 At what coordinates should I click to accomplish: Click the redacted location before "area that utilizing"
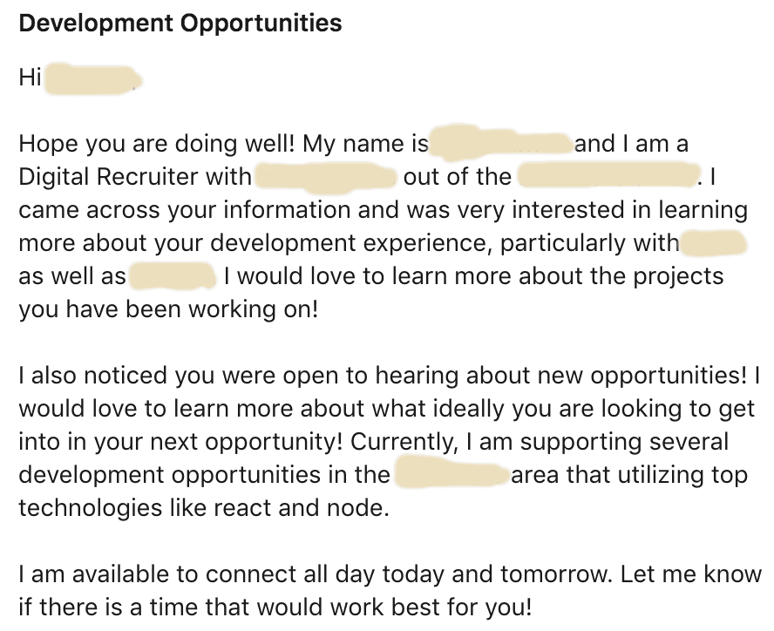coord(452,473)
